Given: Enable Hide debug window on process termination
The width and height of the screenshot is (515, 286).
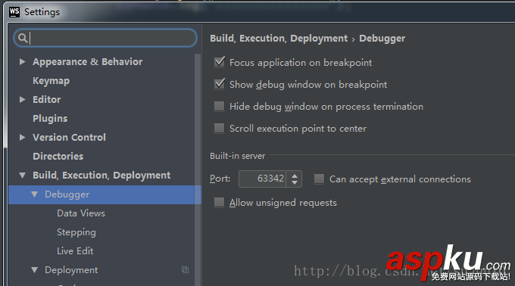Looking at the screenshot, I should tap(219, 106).
